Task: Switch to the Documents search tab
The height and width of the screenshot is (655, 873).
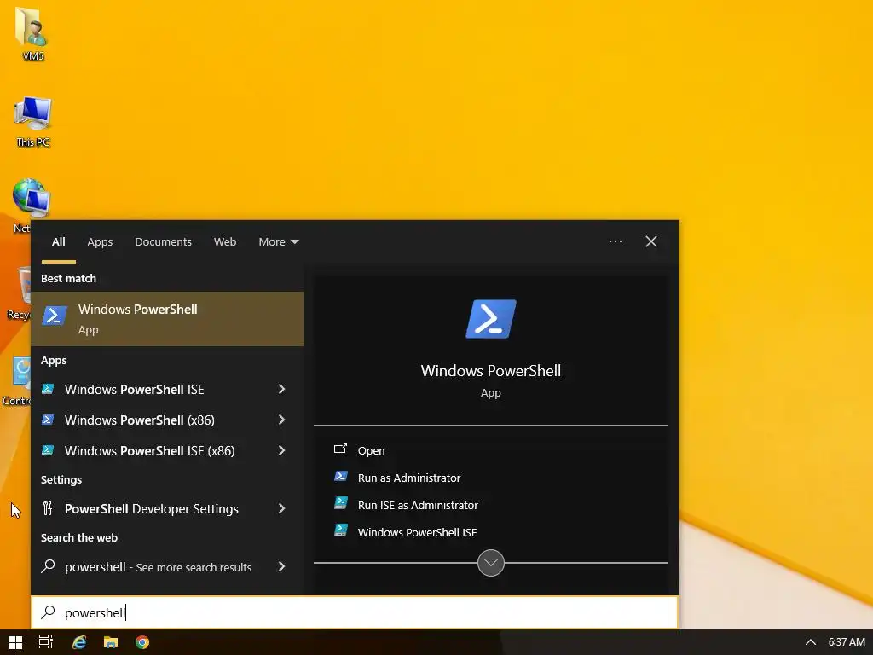Action: (163, 241)
